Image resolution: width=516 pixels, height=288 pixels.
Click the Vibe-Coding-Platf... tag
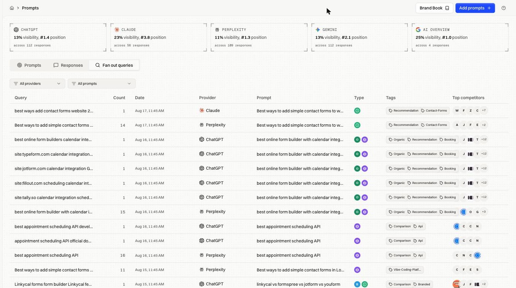coord(405,270)
